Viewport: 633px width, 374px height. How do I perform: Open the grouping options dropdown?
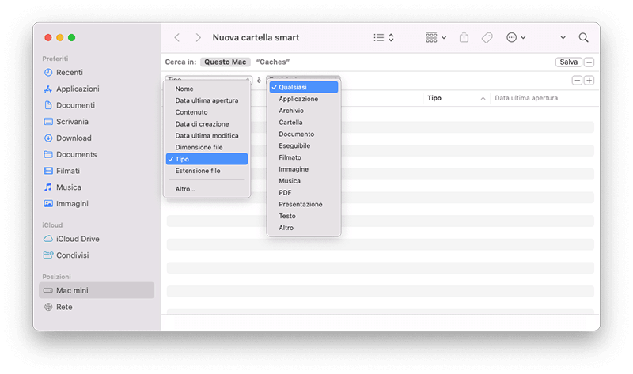tap(436, 38)
